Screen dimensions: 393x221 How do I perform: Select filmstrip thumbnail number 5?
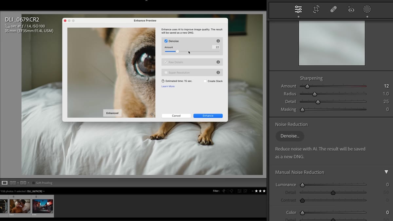(43, 206)
